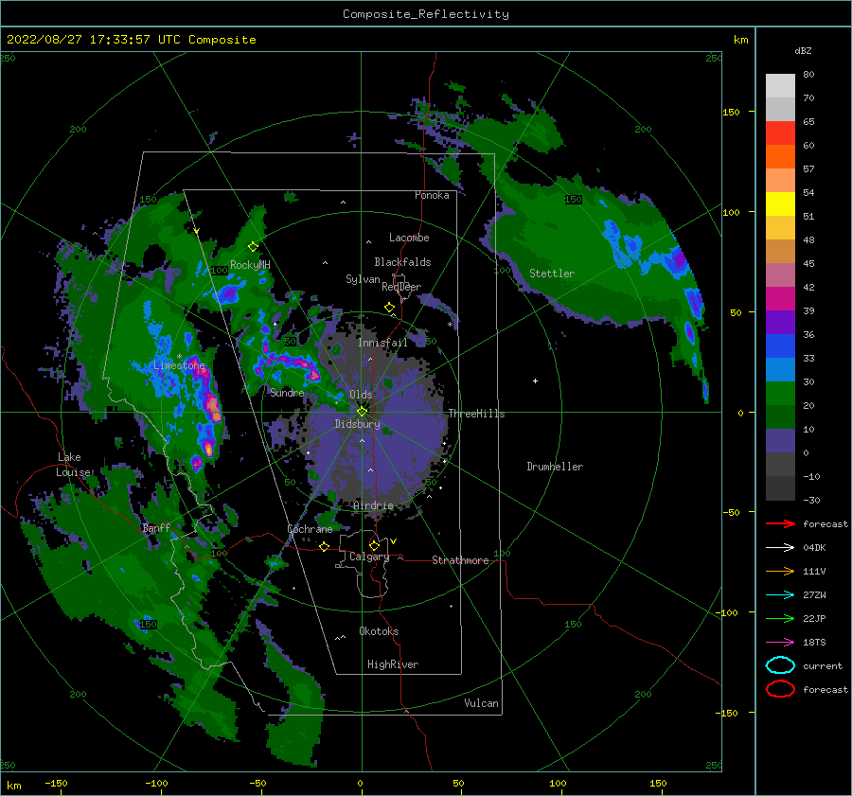Click yellow diamond marker above Calgary label
Image resolution: width=852 pixels, height=796 pixels.
(374, 545)
